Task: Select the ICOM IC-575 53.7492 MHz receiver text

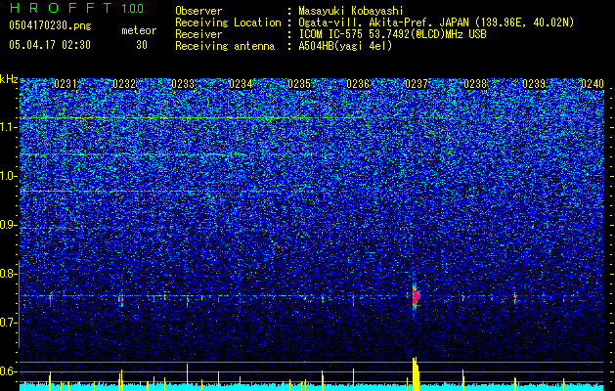Action: (392, 34)
